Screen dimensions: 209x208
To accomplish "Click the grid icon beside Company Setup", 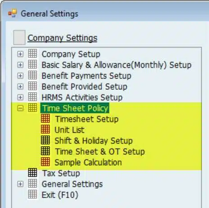I will click(x=32, y=54).
